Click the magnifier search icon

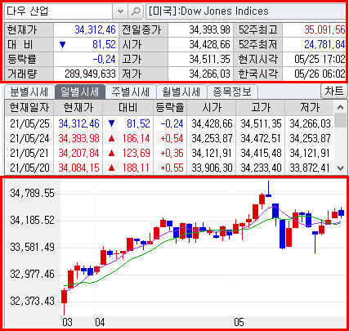click(136, 11)
